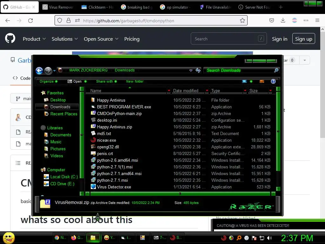This screenshot has height=244, width=325.
Task: Open explorer Help question mark icon
Action: 273,81
